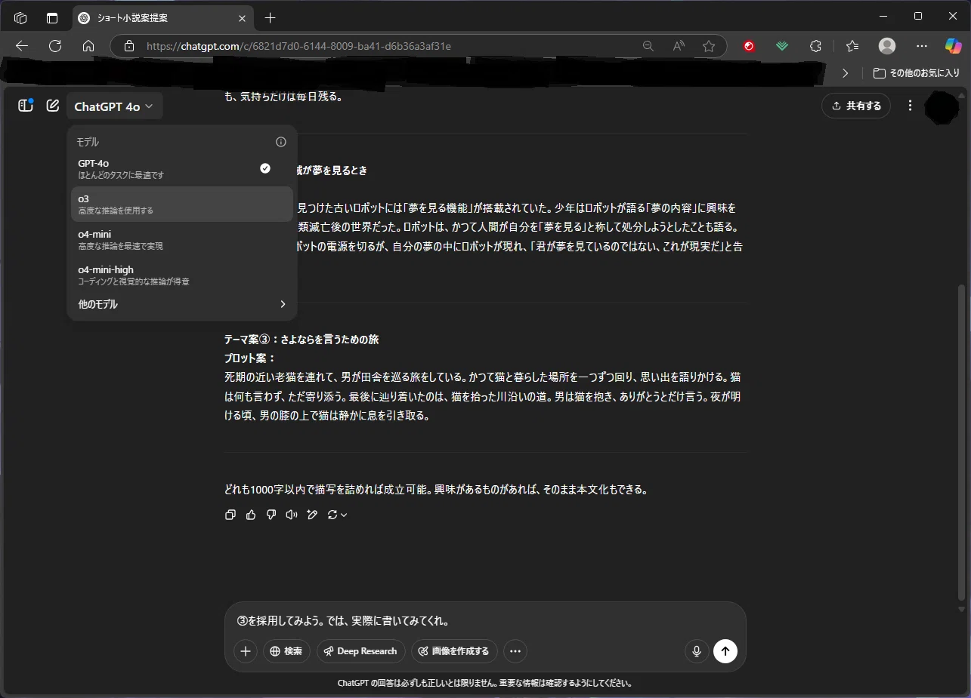Image resolution: width=971 pixels, height=698 pixels.
Task: Select the o4-mini model
Action: (182, 239)
